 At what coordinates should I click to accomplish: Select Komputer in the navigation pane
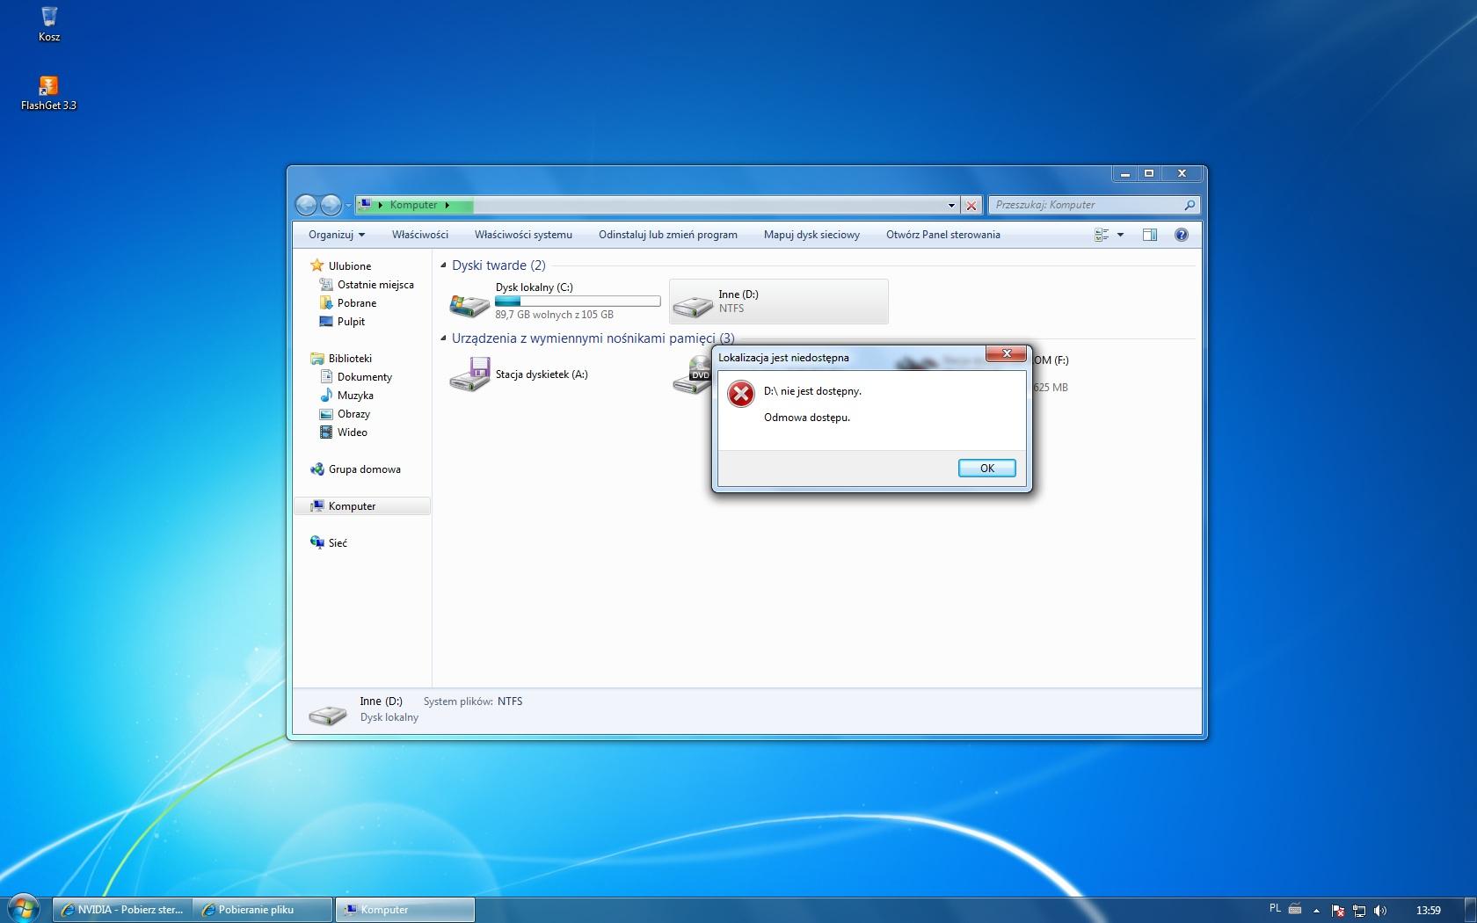pos(362,506)
